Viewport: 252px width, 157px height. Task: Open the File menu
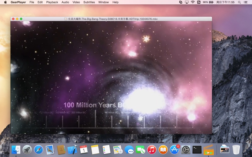pos(32,2)
